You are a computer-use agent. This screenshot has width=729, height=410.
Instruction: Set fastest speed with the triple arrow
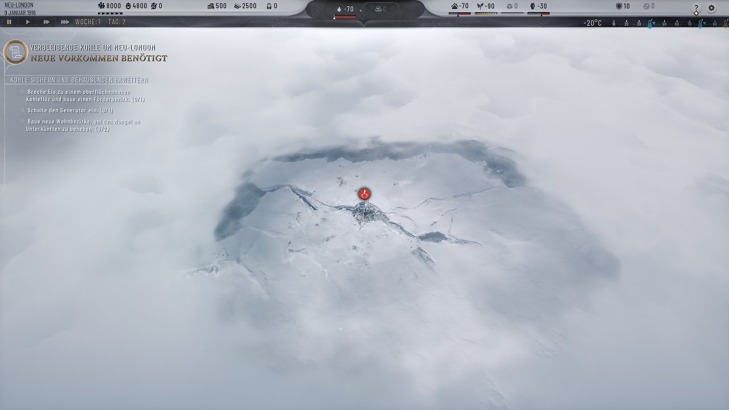click(65, 22)
